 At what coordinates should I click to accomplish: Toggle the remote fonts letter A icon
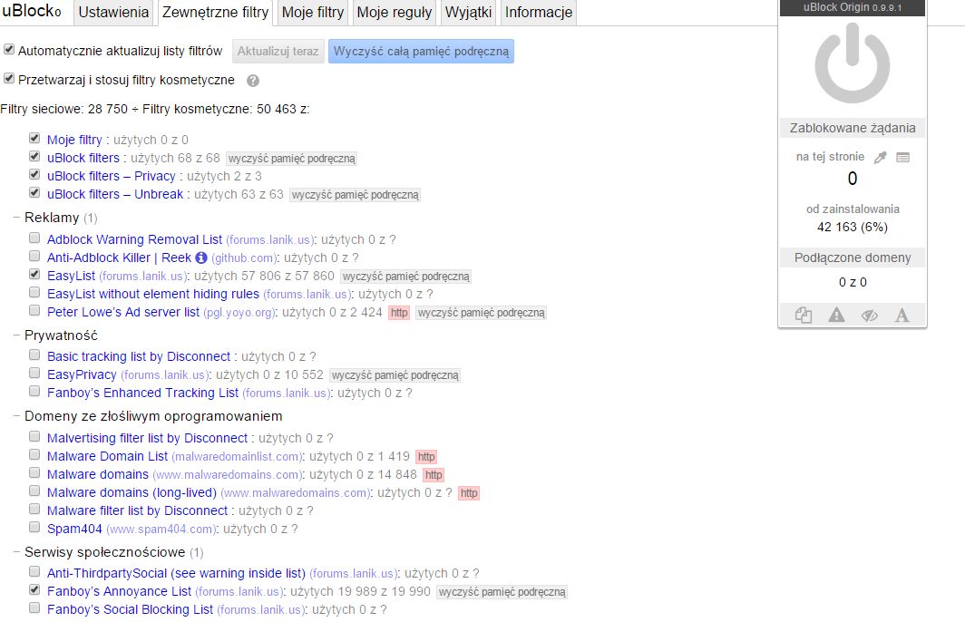pyautogui.click(x=902, y=316)
